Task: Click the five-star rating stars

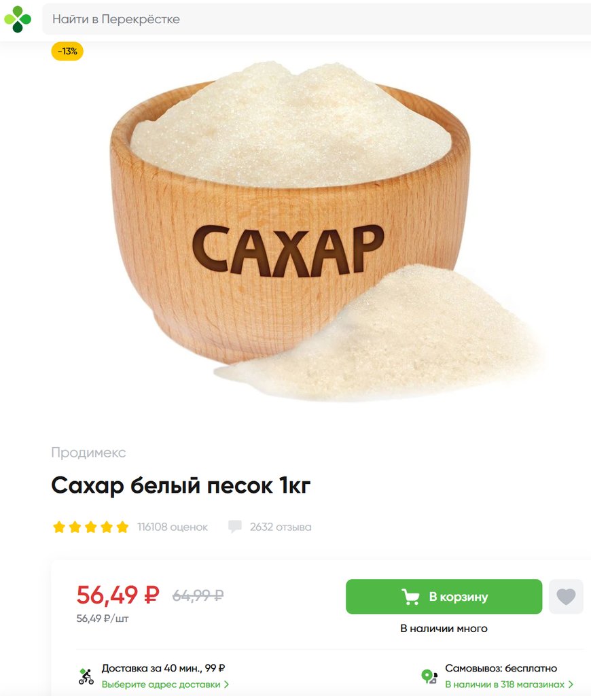Action: click(90, 527)
